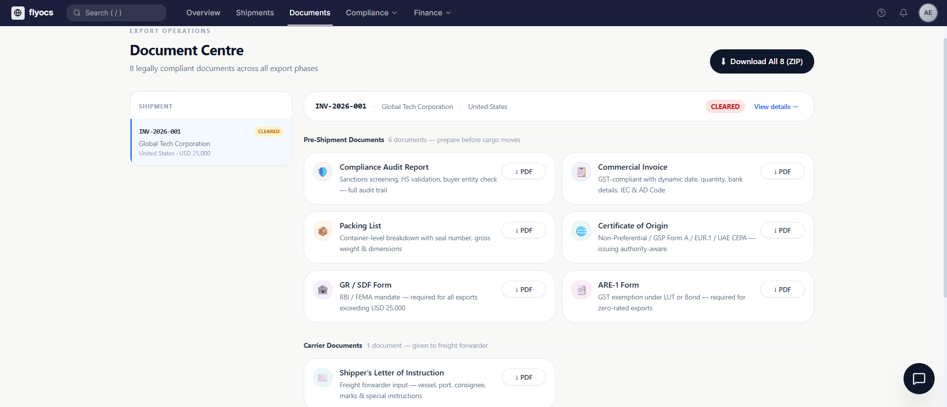The width and height of the screenshot is (947, 407).
Task: Download the ARE-1 Form PDF
Action: pos(782,290)
